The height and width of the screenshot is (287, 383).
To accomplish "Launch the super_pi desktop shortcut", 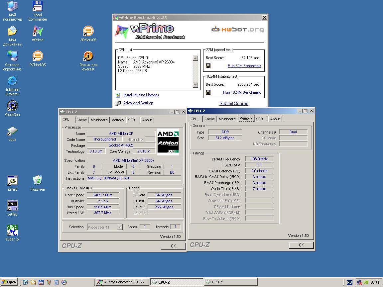I will coord(12,233).
